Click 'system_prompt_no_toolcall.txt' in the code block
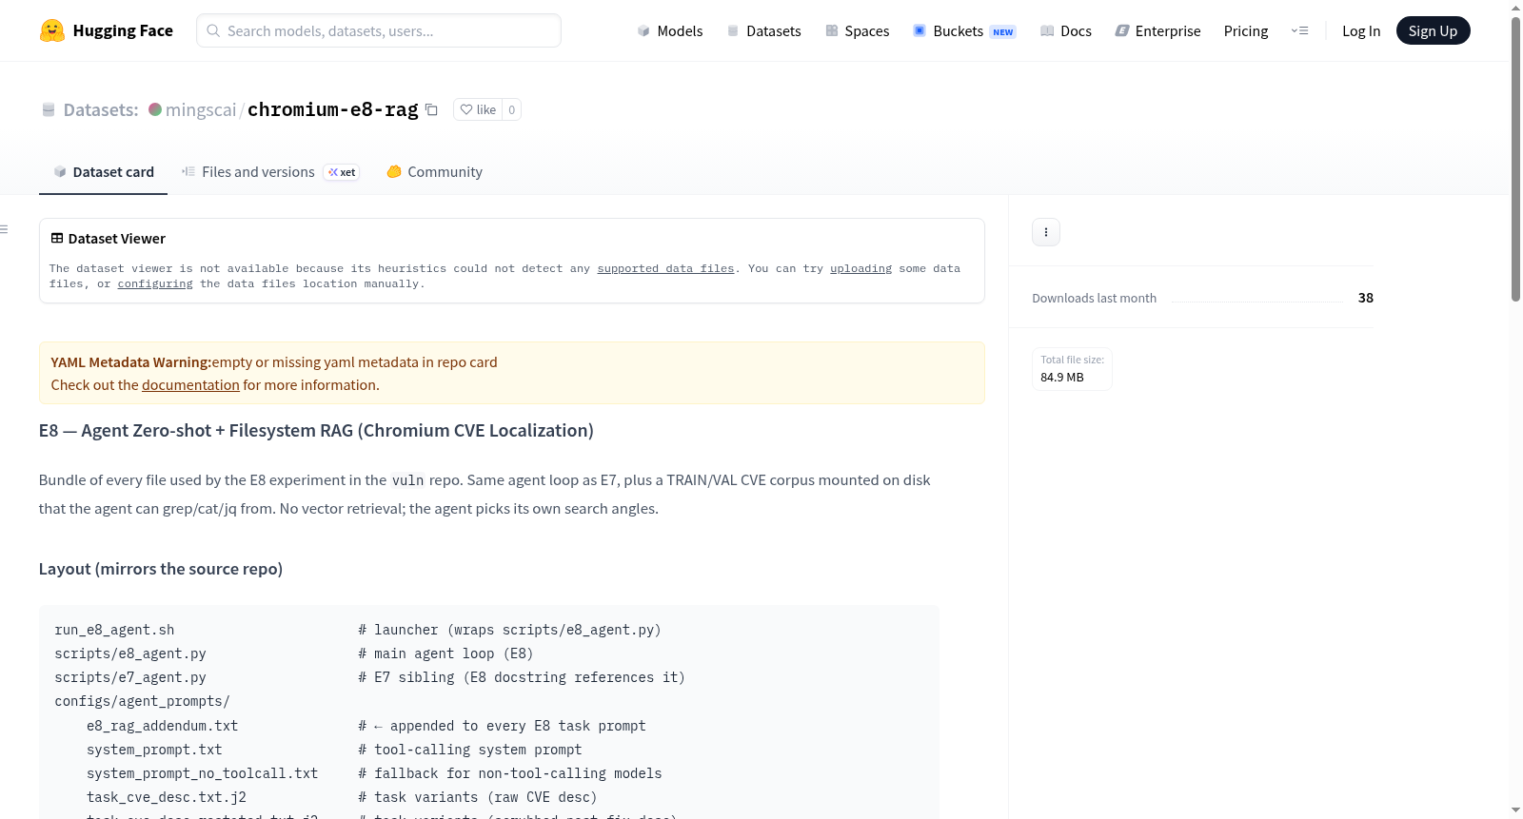This screenshot has width=1523, height=819. point(202,773)
